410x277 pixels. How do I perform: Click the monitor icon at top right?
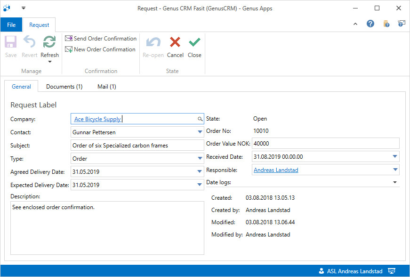point(402,24)
